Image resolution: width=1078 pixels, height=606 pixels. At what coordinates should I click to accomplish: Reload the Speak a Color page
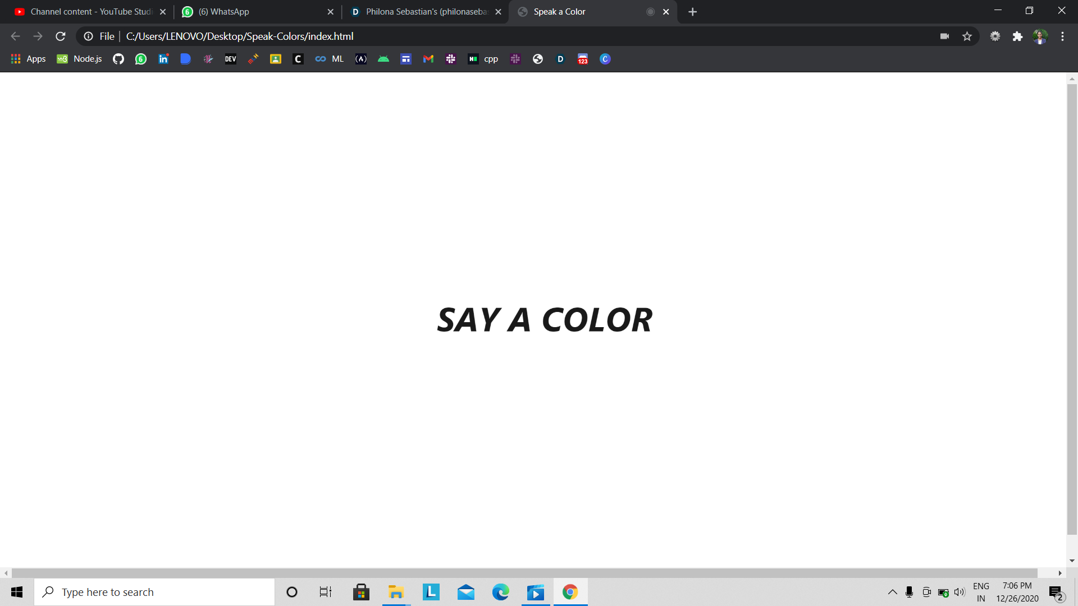(x=61, y=36)
